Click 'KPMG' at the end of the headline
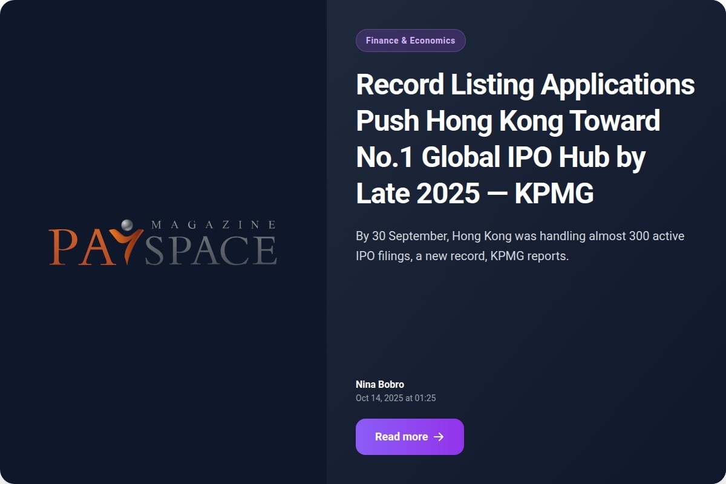726x484 pixels. (554, 194)
